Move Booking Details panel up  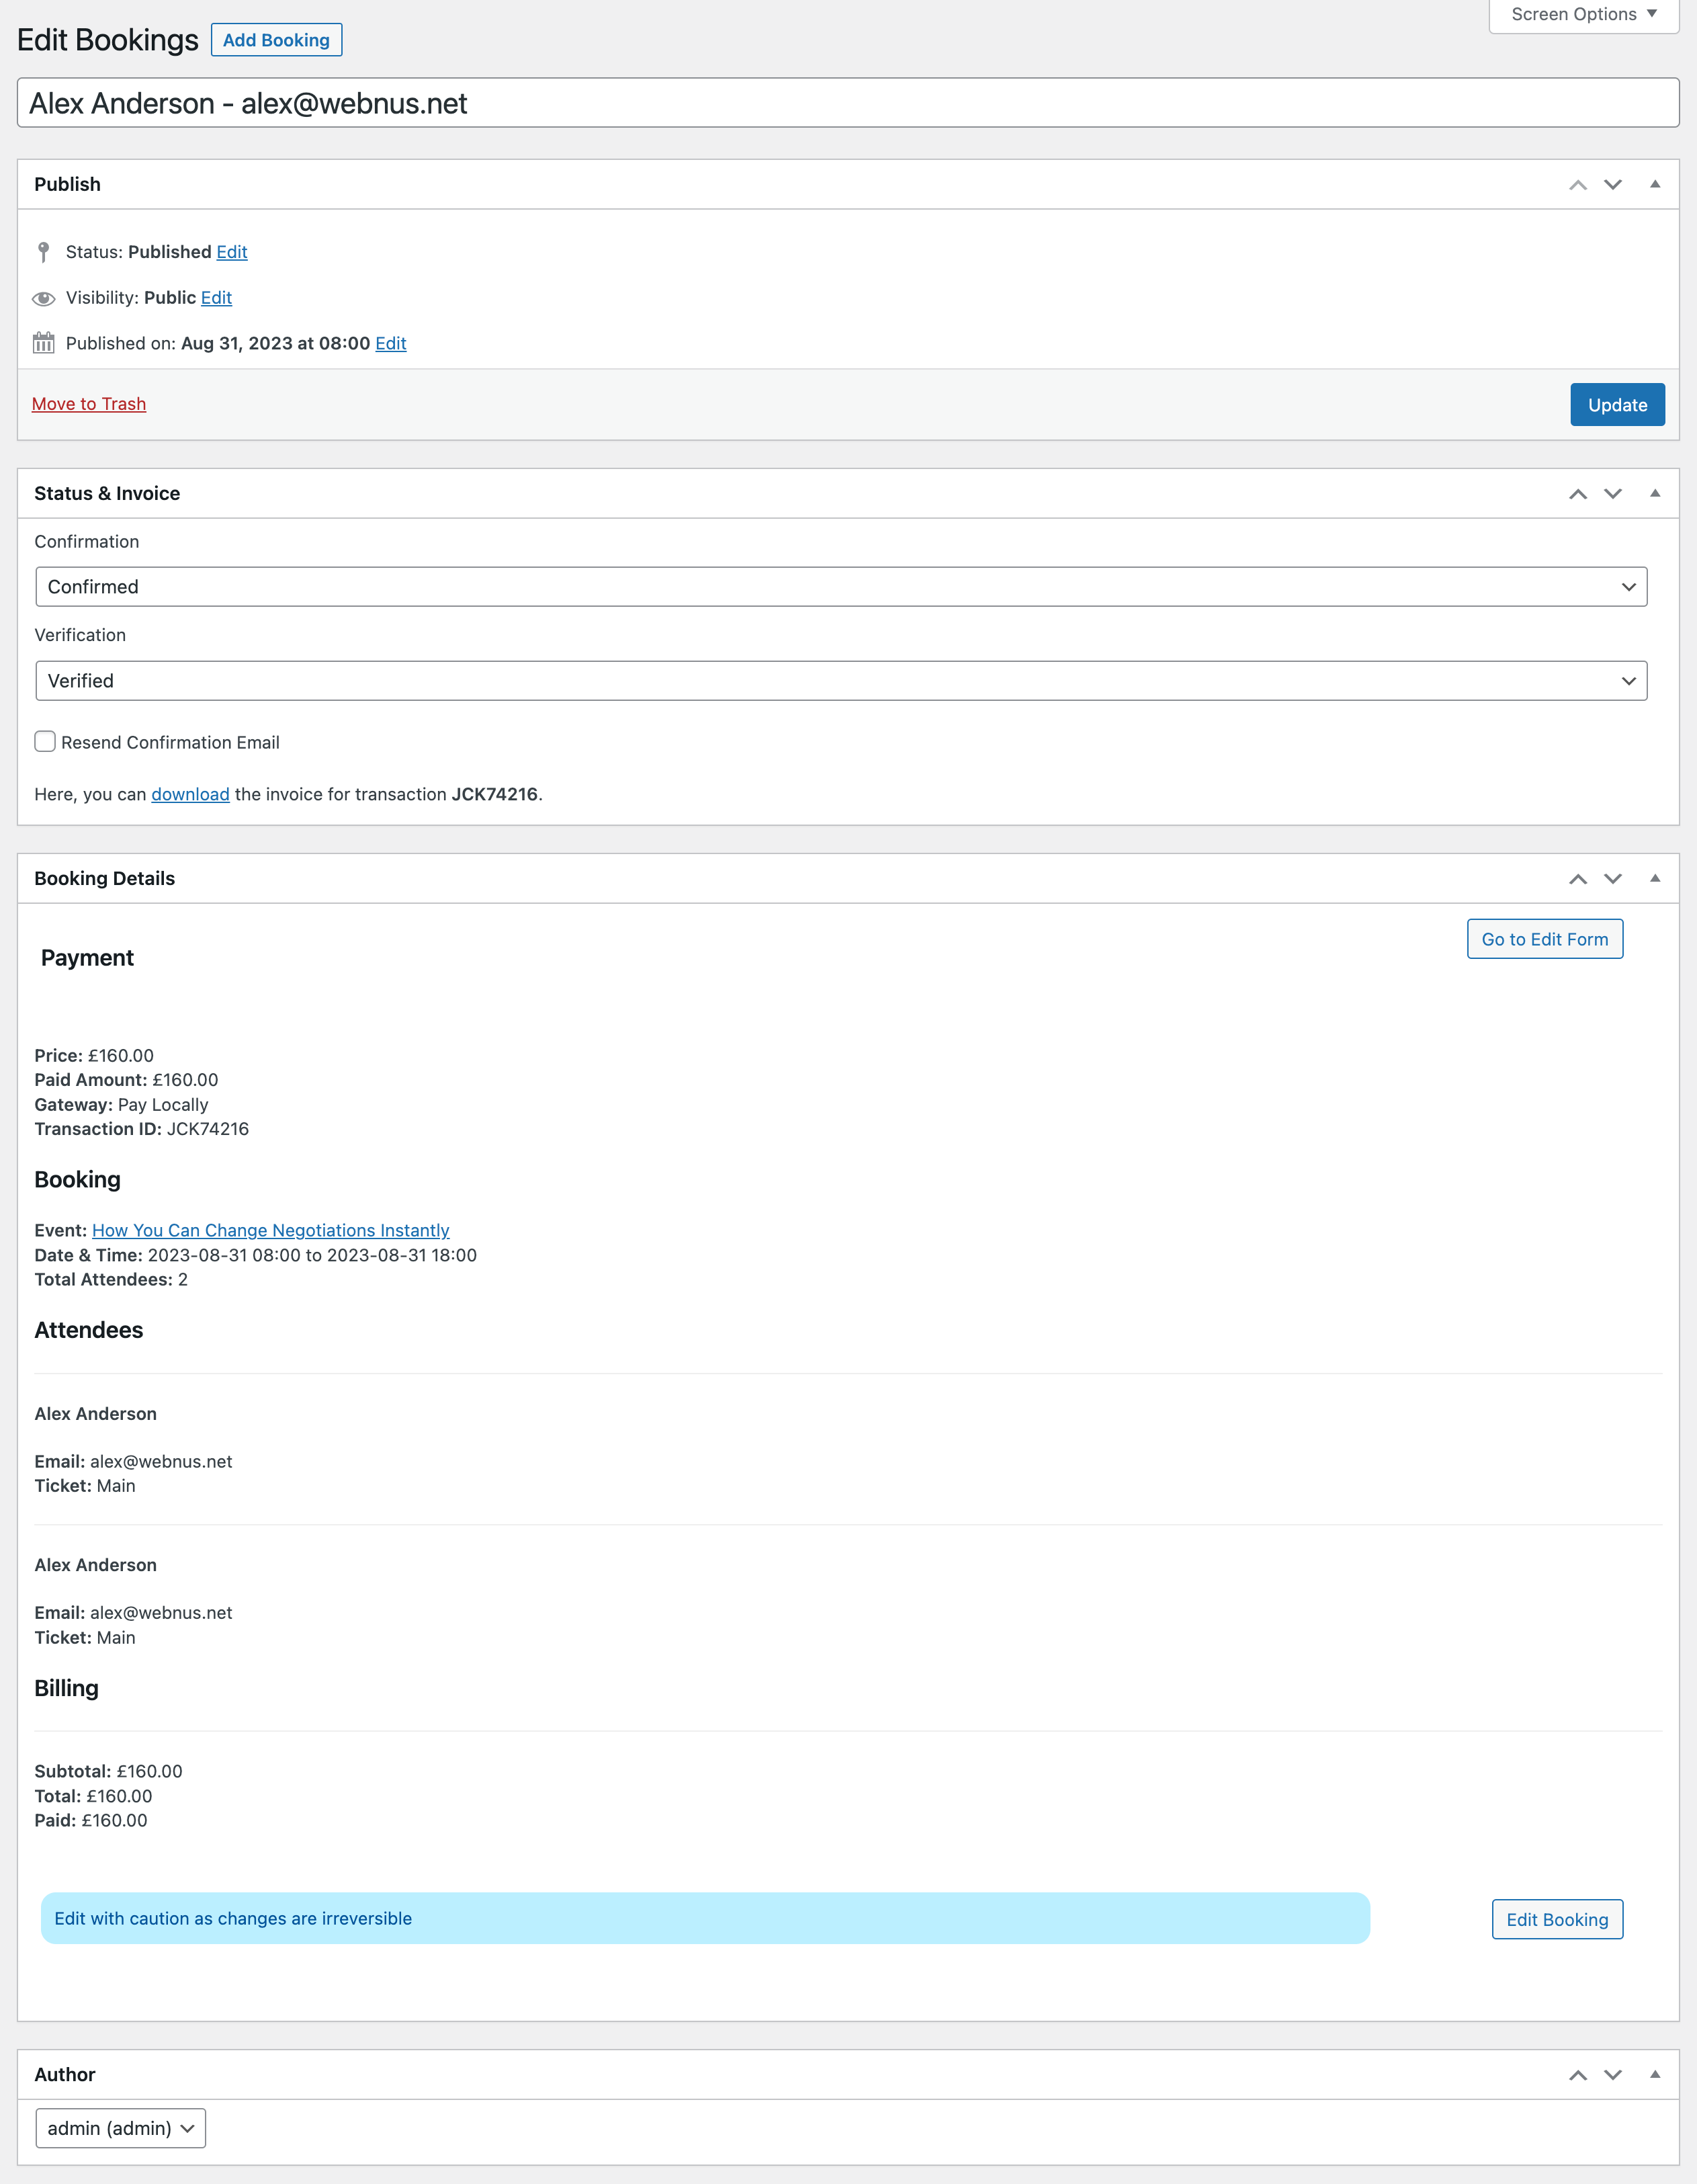(x=1577, y=879)
